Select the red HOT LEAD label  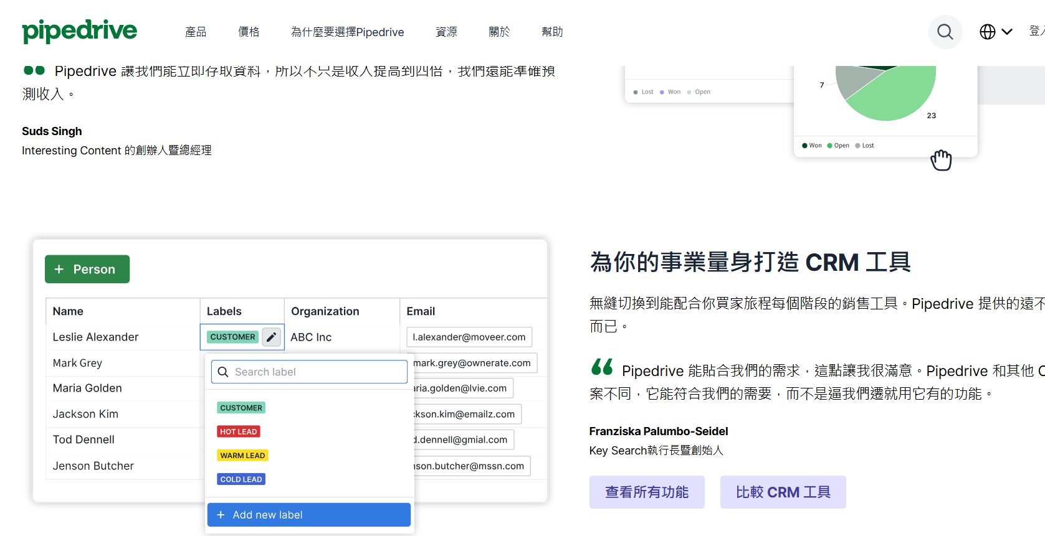[238, 431]
